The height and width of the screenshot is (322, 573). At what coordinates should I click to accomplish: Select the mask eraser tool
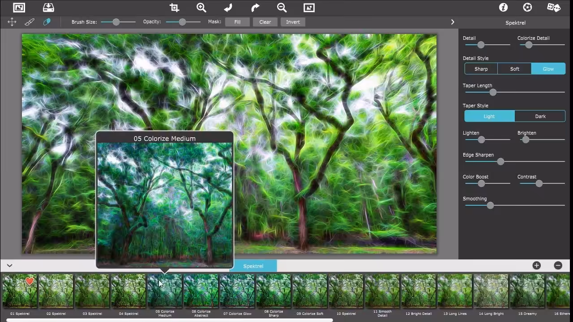point(47,22)
